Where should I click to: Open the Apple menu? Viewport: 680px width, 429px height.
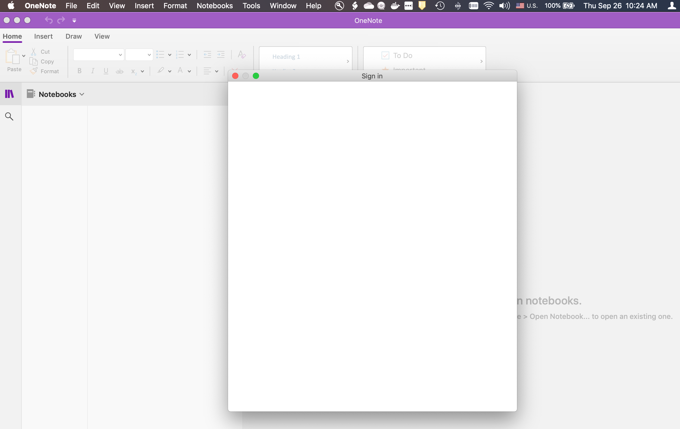pos(11,6)
